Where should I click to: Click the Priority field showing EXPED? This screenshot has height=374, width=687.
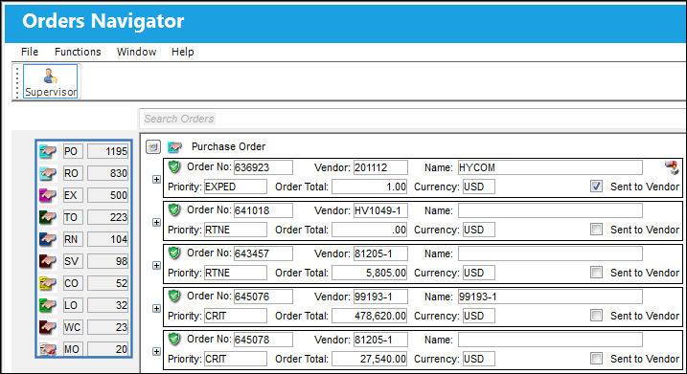[x=236, y=187]
